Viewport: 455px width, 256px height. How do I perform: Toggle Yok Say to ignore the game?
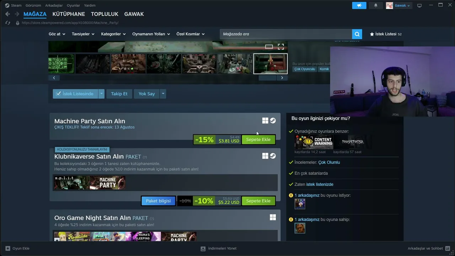pos(147,94)
